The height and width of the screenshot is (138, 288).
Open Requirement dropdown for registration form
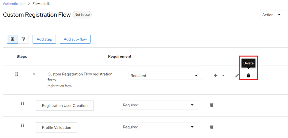165,75
